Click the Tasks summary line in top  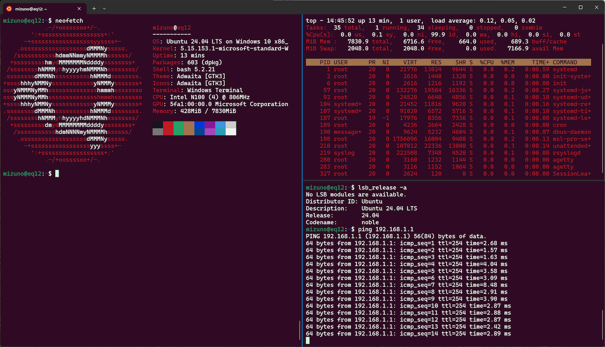424,27
